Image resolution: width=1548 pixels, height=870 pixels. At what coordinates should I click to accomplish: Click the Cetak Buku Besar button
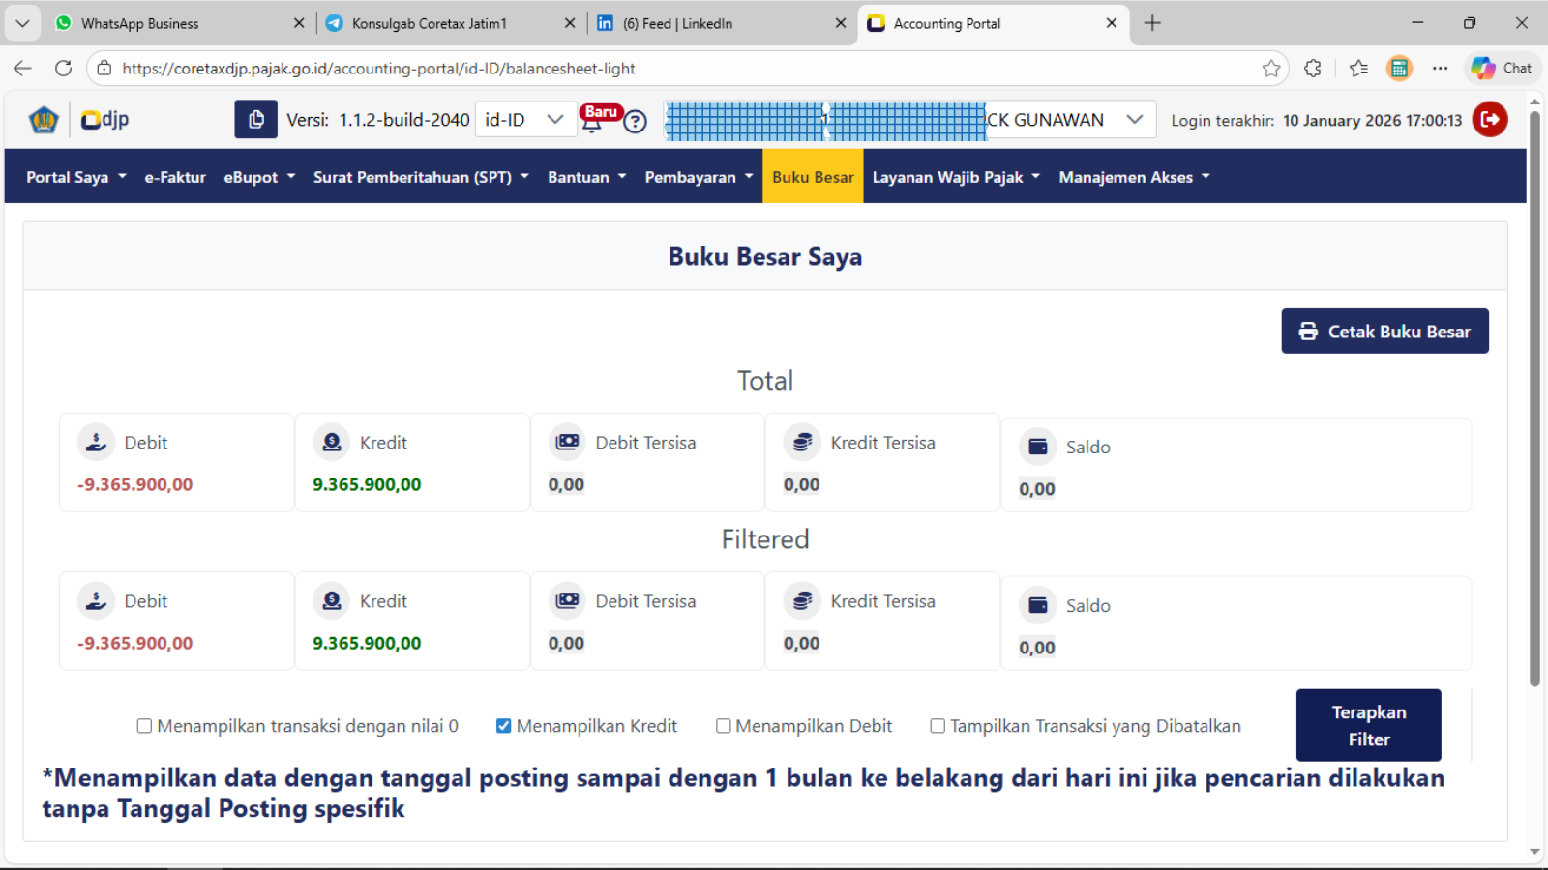pyautogui.click(x=1384, y=332)
